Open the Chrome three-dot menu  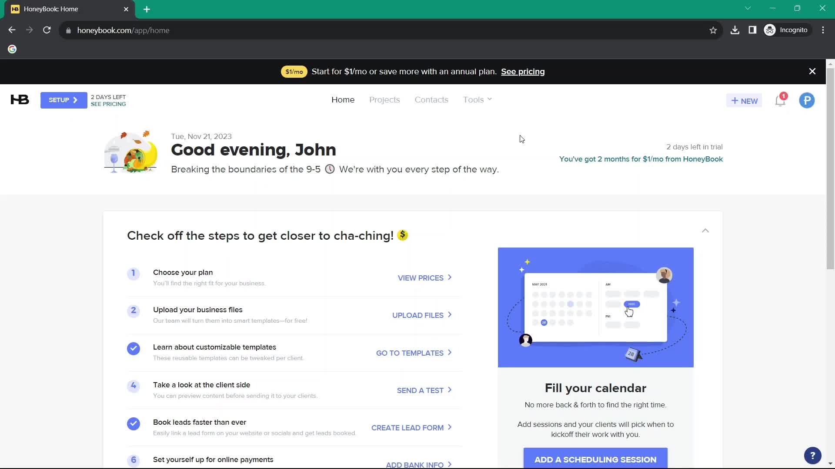pyautogui.click(x=823, y=30)
